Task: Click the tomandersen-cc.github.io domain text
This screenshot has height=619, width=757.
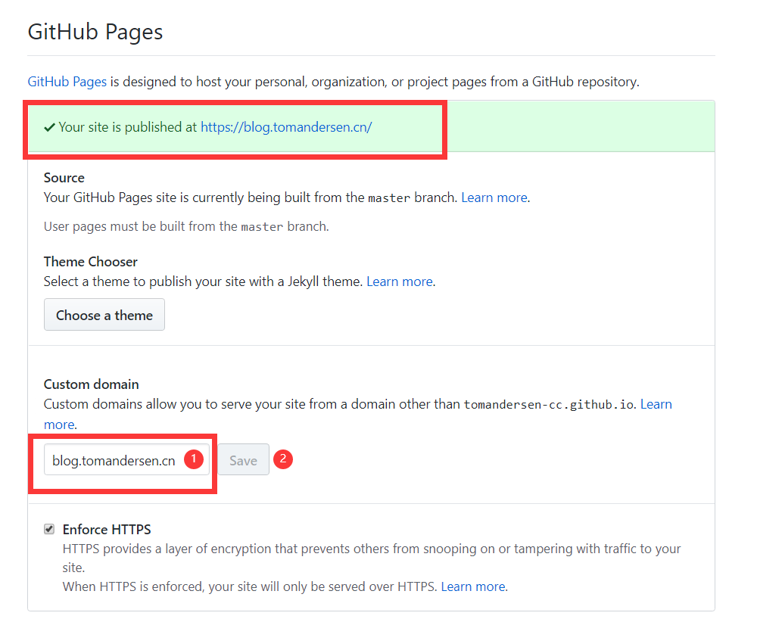Action: coord(549,405)
